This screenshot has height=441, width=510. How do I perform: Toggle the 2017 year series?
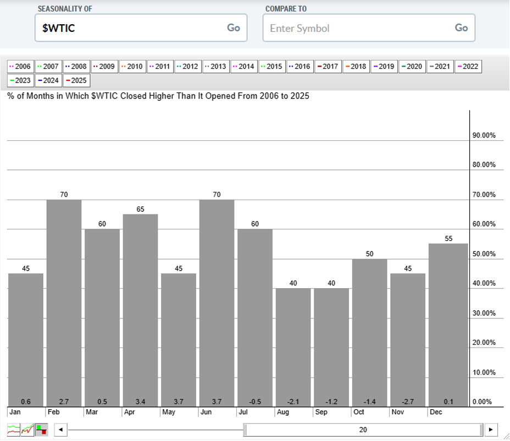point(328,67)
